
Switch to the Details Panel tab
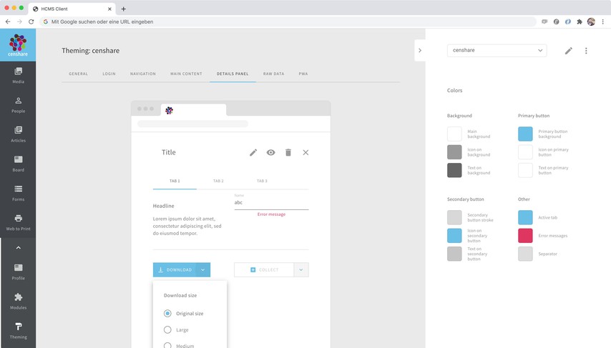pyautogui.click(x=233, y=74)
